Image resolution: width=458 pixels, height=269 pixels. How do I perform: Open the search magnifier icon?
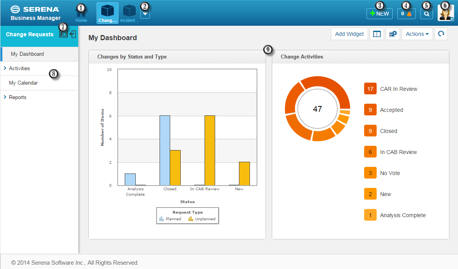pos(426,14)
